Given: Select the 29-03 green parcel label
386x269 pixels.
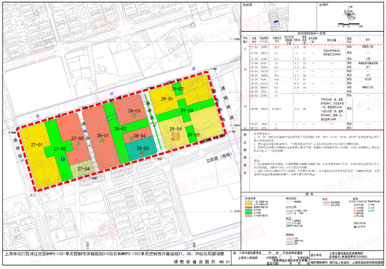Looking at the screenshot, I should [x=187, y=111].
